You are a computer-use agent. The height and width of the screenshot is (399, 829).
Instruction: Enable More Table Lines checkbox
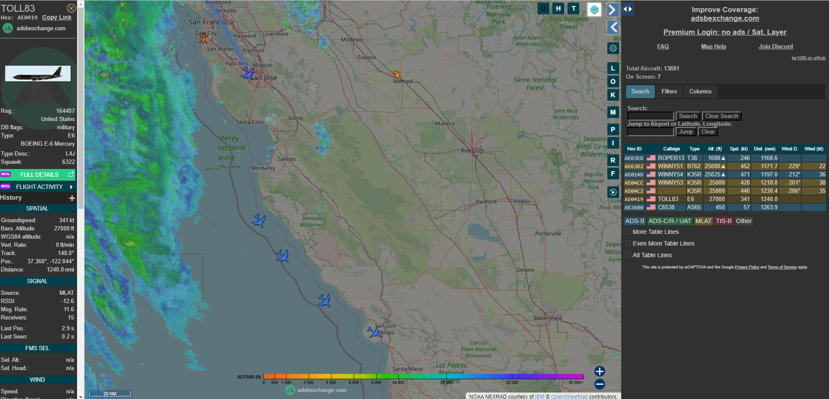click(628, 232)
